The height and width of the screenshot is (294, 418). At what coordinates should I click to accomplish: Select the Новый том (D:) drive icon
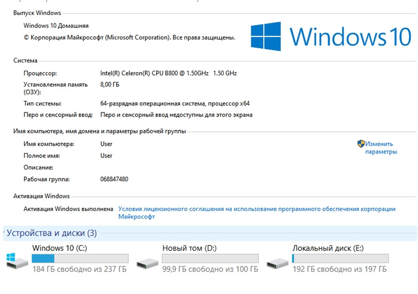tap(148, 263)
